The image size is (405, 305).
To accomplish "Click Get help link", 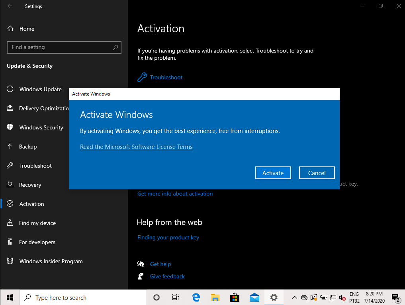I will (160, 264).
